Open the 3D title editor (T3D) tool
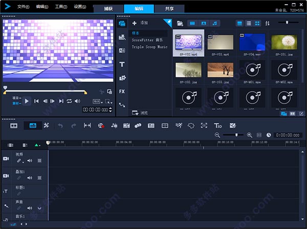The image size is (307, 229). (x=218, y=125)
